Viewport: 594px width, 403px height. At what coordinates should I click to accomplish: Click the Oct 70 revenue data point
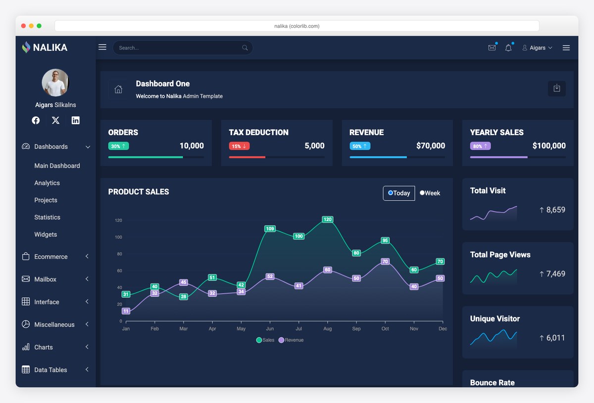385,261
